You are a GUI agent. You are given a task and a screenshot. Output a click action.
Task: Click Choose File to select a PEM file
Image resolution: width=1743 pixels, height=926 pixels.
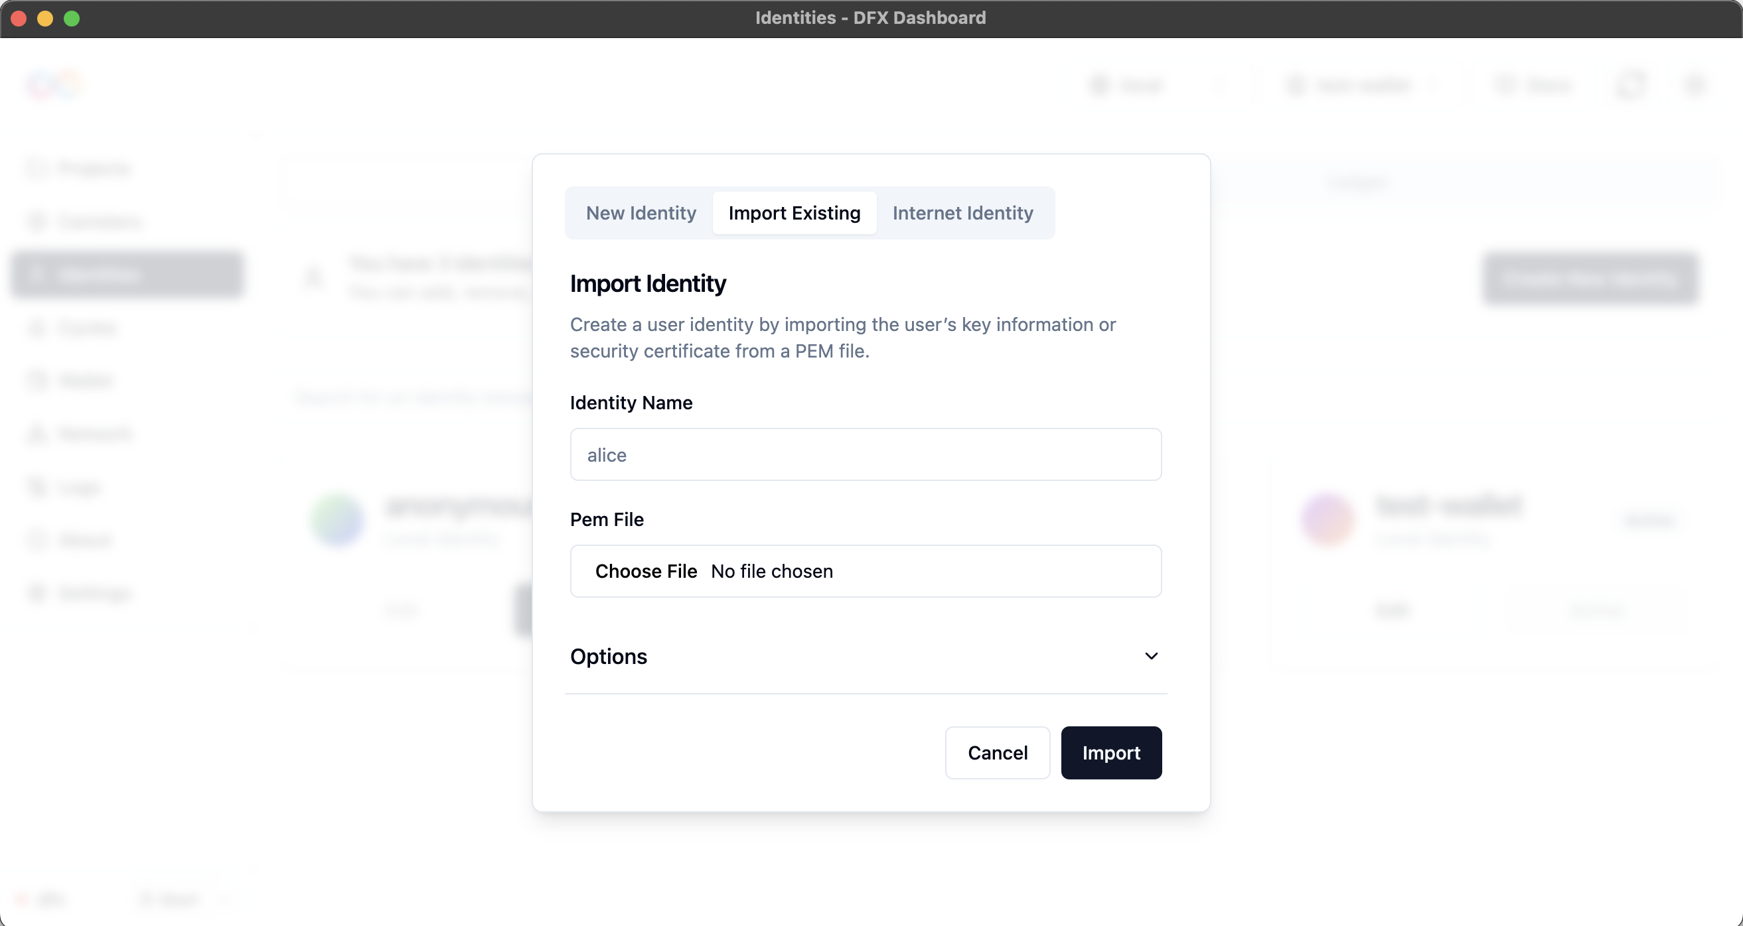[x=646, y=571]
